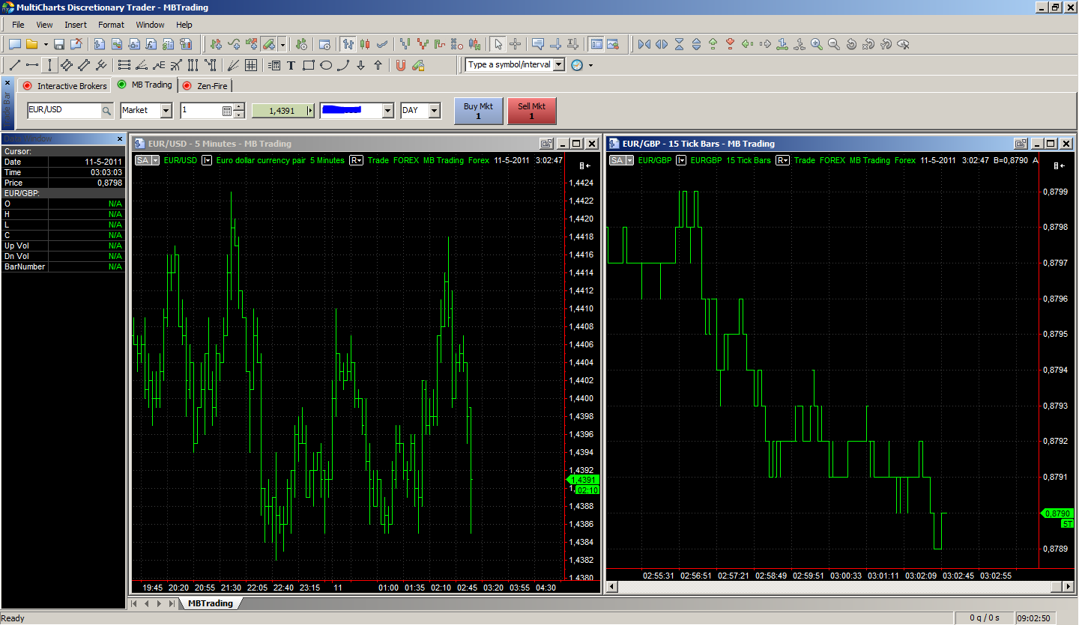The image size is (1079, 625).
Task: Click the 0,8790 price marker on EUR/GBP scale
Action: click(x=1058, y=513)
